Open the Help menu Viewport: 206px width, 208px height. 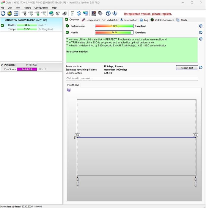[54, 8]
